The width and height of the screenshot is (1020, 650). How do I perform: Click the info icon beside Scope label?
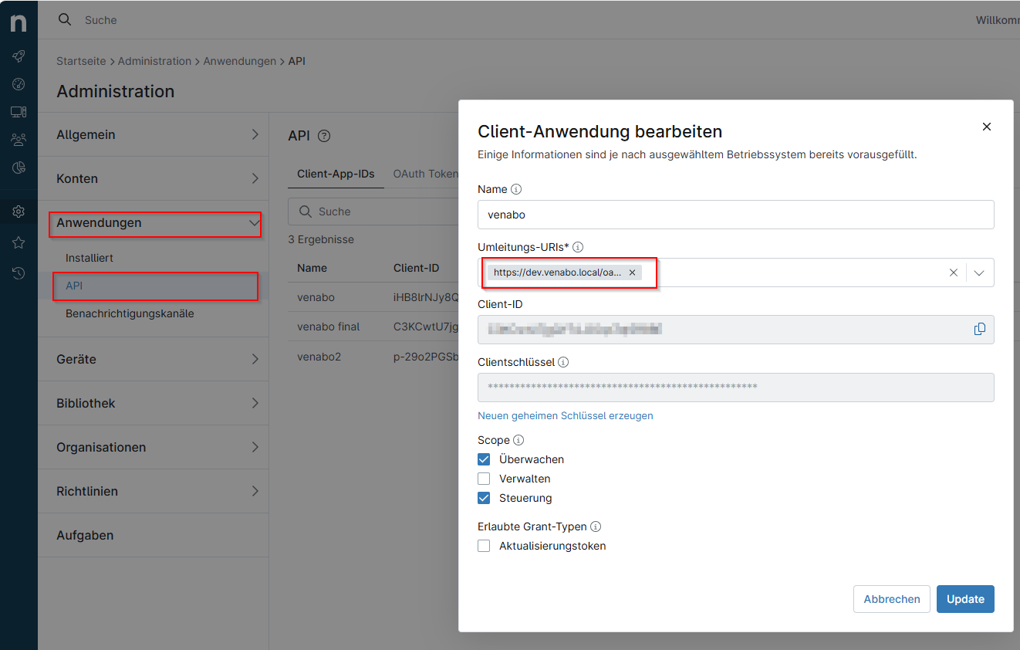pos(518,440)
